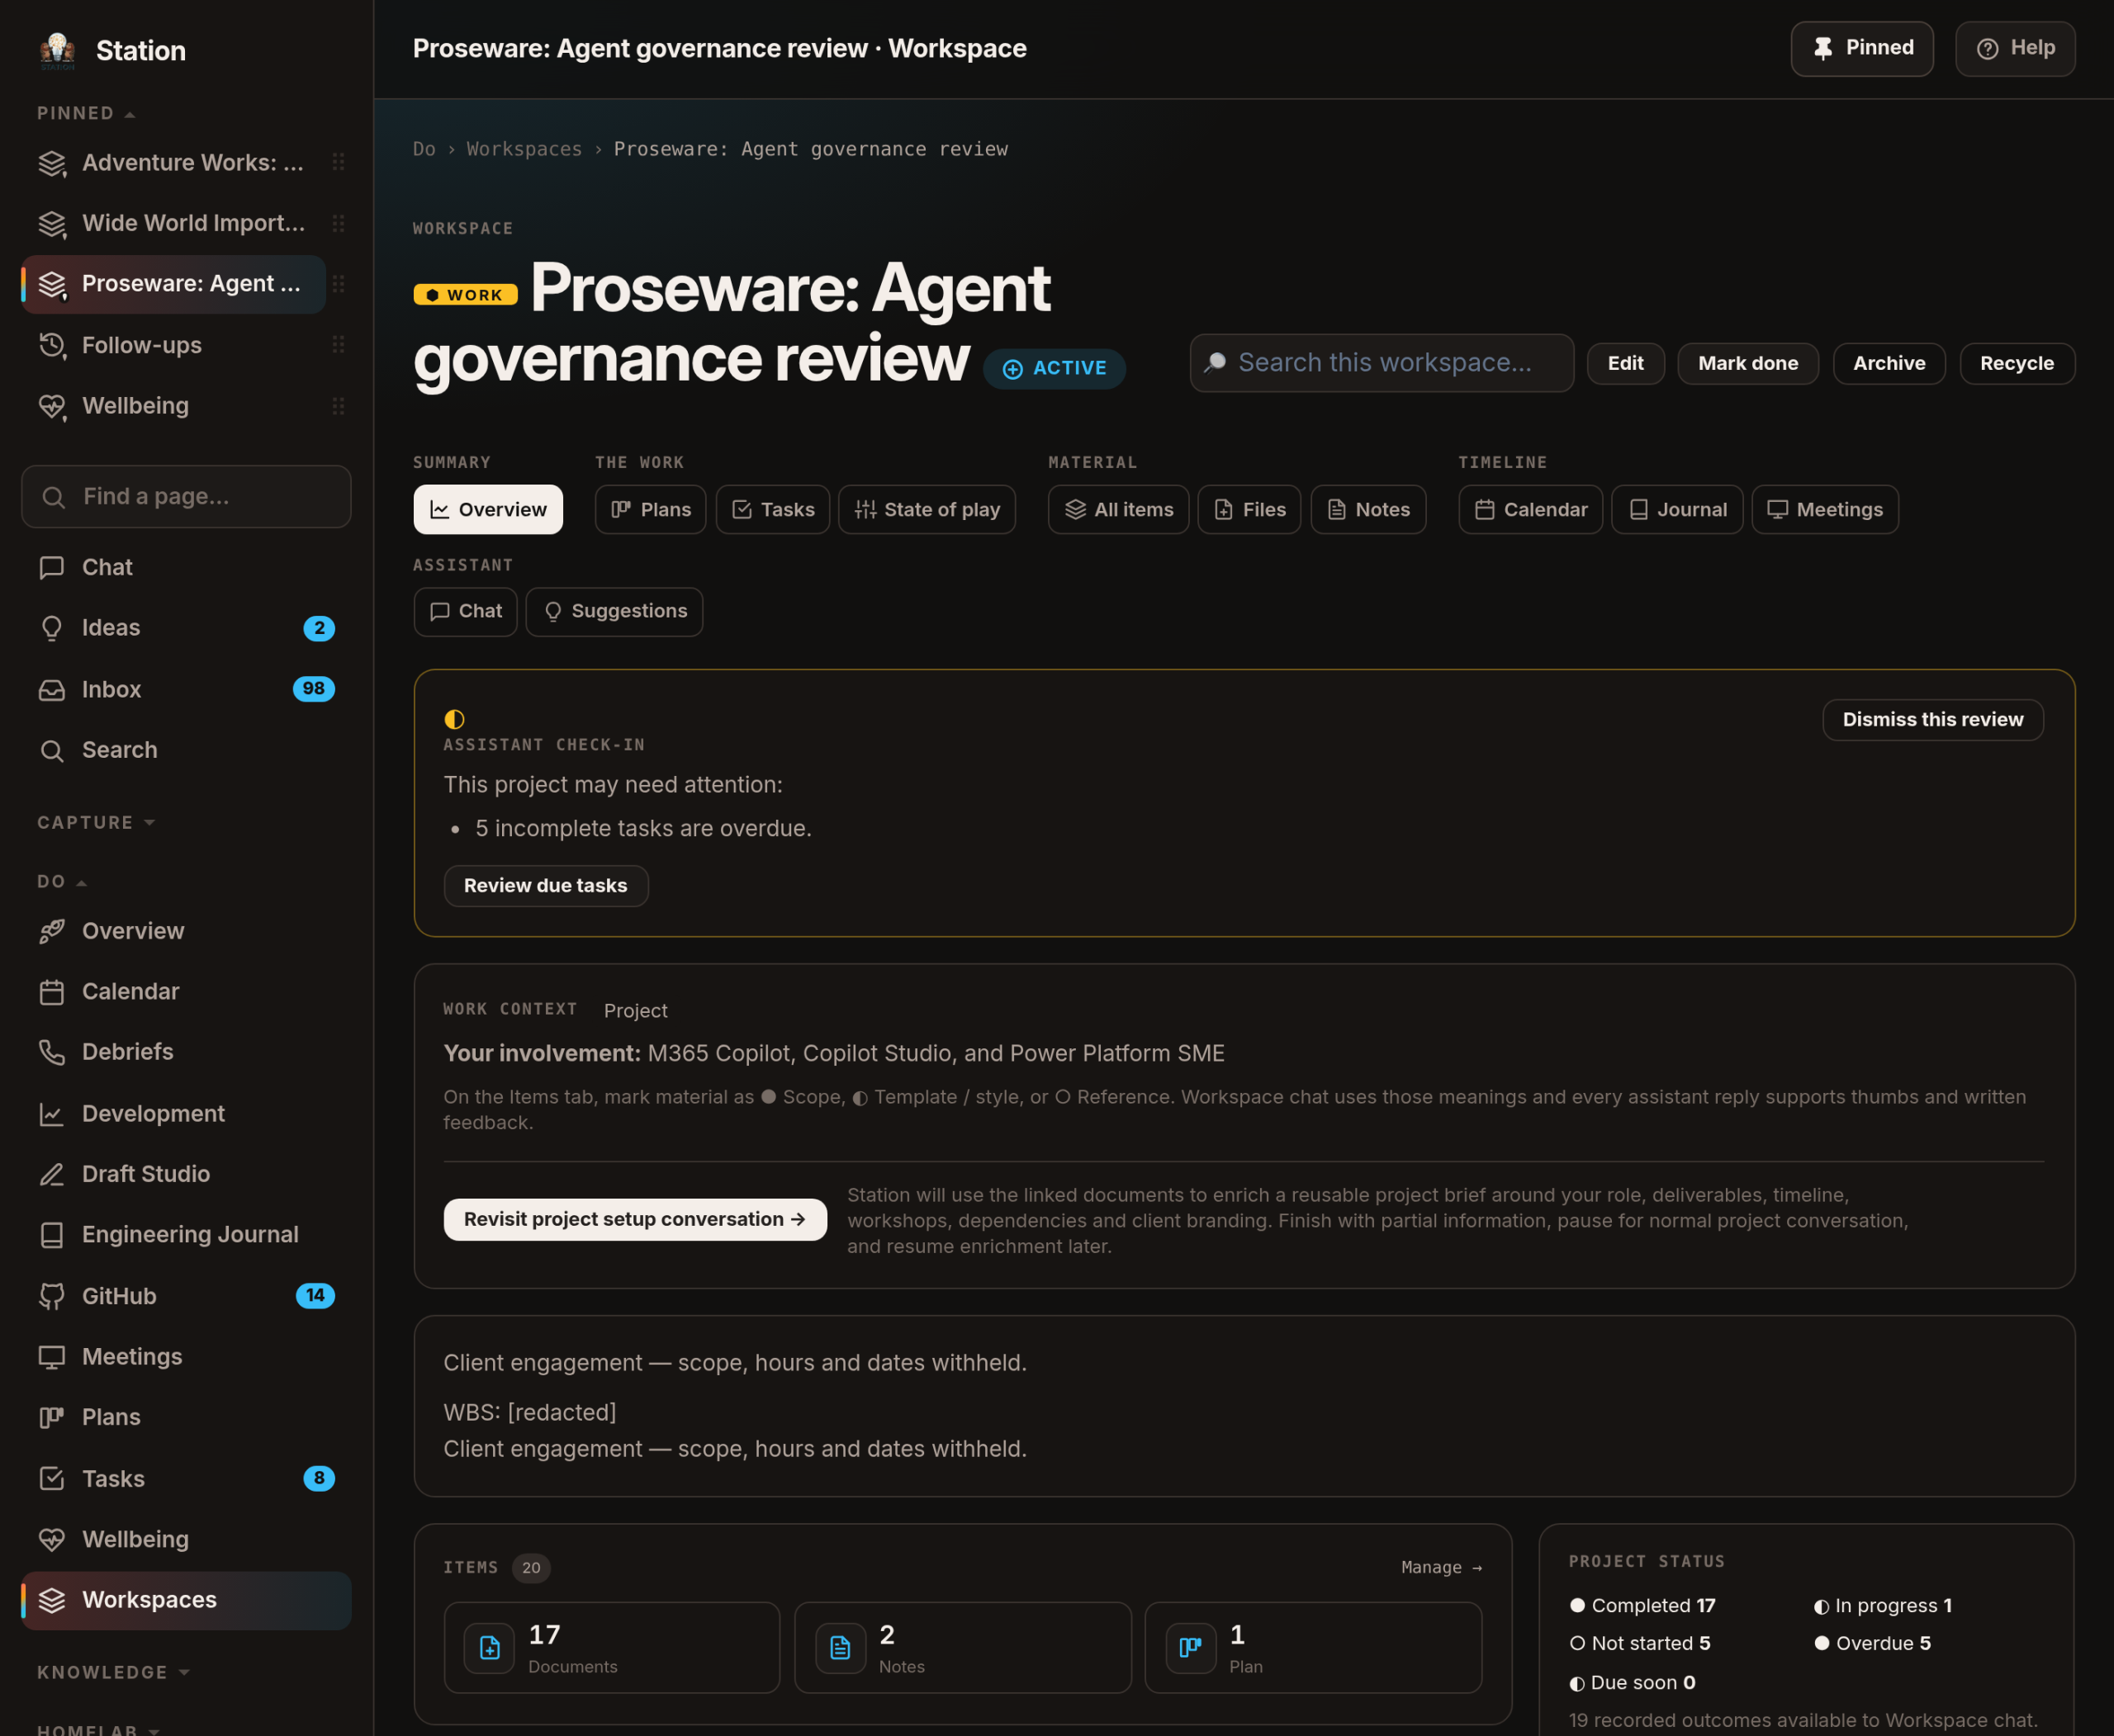
Task: Click Mark done
Action: click(1747, 363)
